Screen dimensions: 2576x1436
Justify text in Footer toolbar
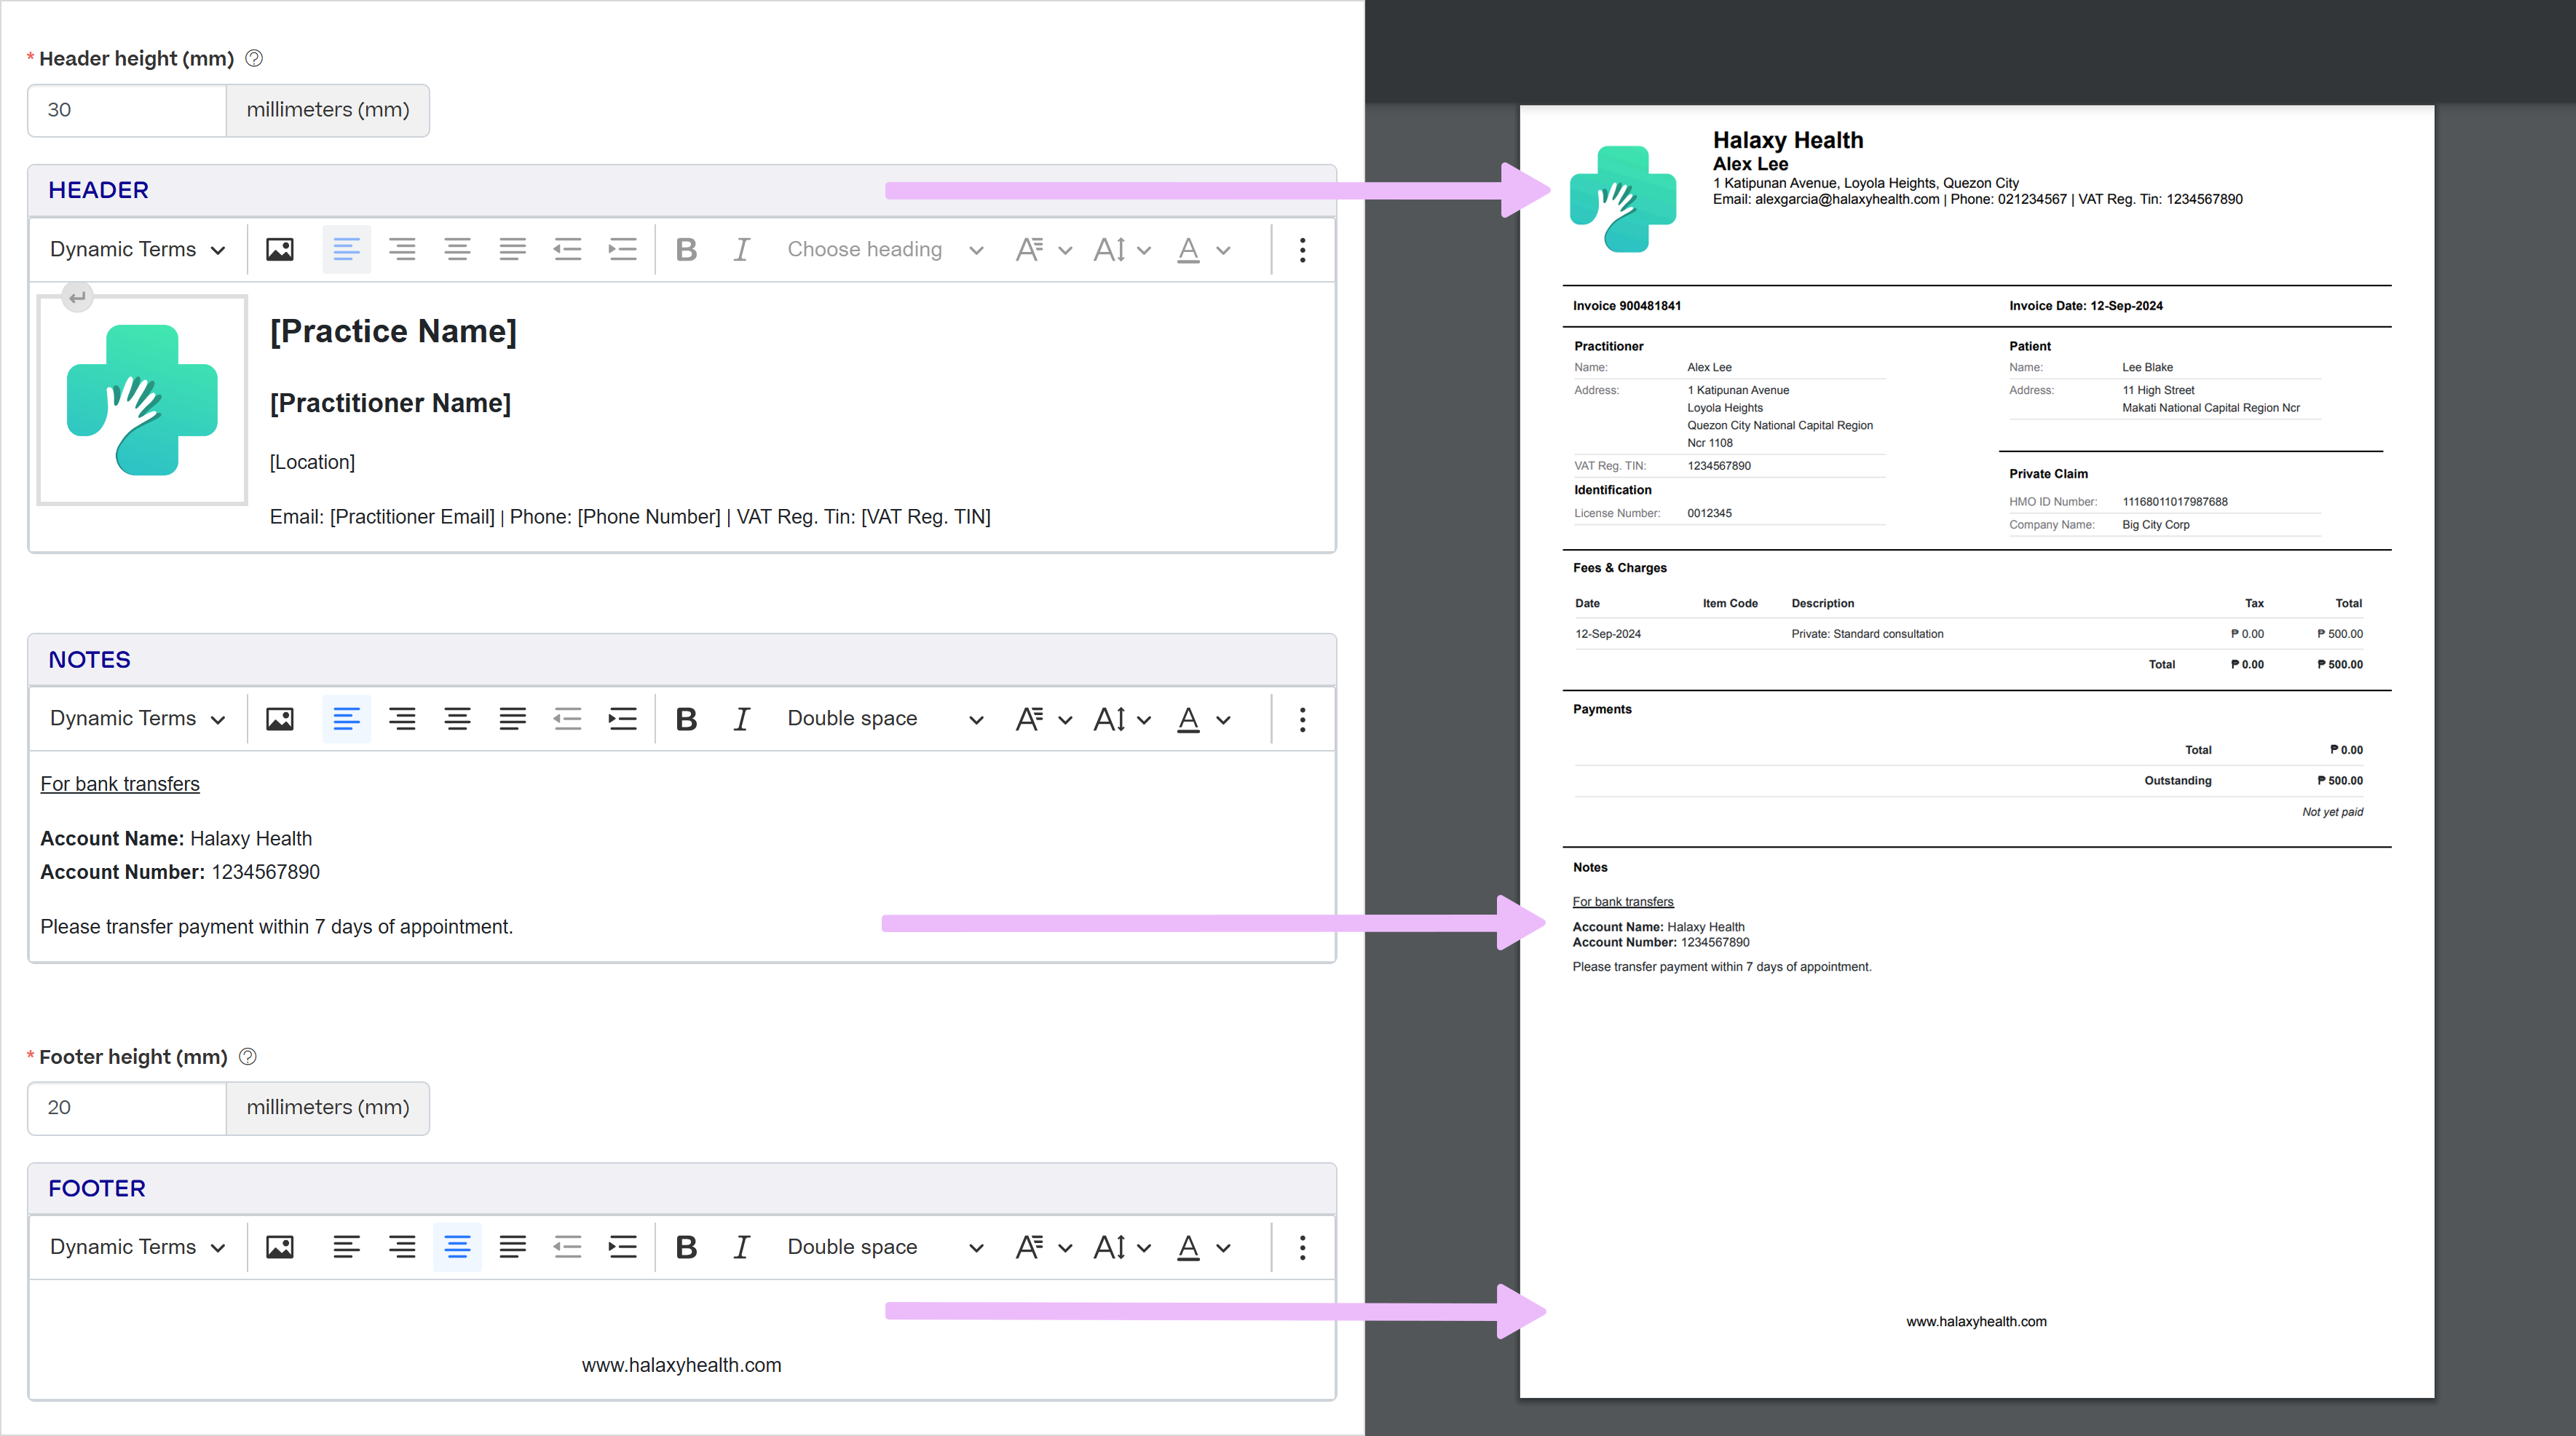click(x=512, y=1247)
